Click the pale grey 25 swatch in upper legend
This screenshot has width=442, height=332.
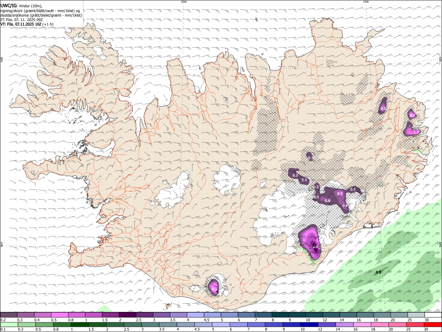[416, 315]
